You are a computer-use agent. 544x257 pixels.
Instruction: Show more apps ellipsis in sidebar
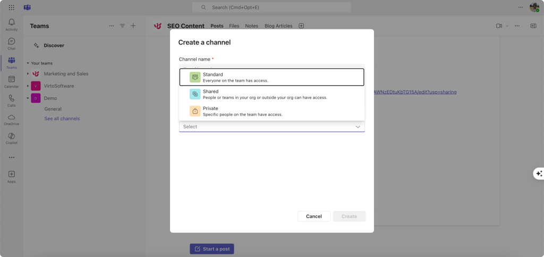tap(12, 158)
